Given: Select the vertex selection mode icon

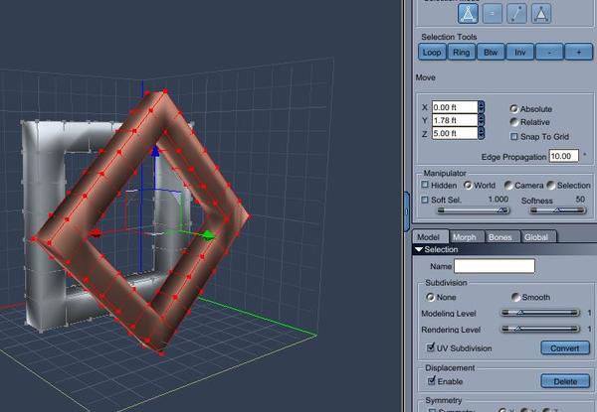Looking at the screenshot, I should tap(468, 13).
